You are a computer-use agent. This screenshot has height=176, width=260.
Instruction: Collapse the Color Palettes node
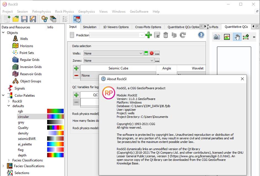point(3,95)
